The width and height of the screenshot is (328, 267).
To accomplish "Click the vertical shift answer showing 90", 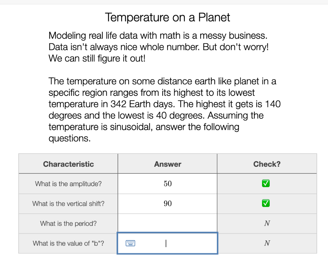I will [x=168, y=203].
